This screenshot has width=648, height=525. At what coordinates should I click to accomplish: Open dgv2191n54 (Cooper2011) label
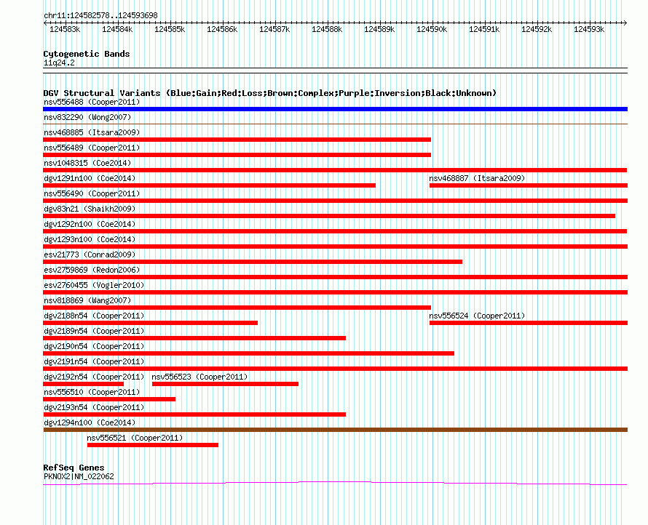click(94, 361)
